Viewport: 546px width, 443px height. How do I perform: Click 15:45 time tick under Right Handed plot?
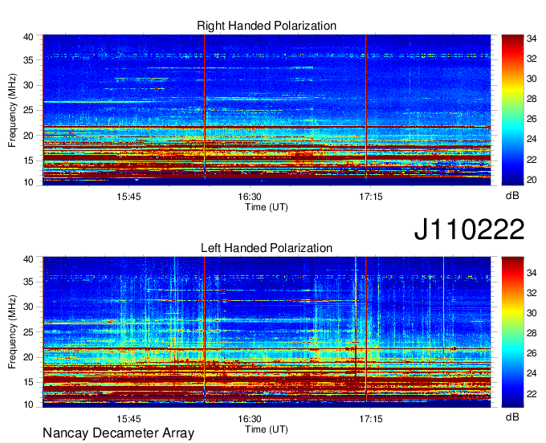[128, 197]
